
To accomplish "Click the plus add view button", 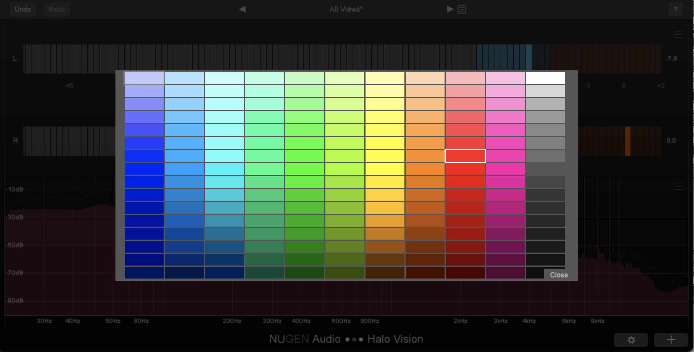I will click(x=671, y=340).
